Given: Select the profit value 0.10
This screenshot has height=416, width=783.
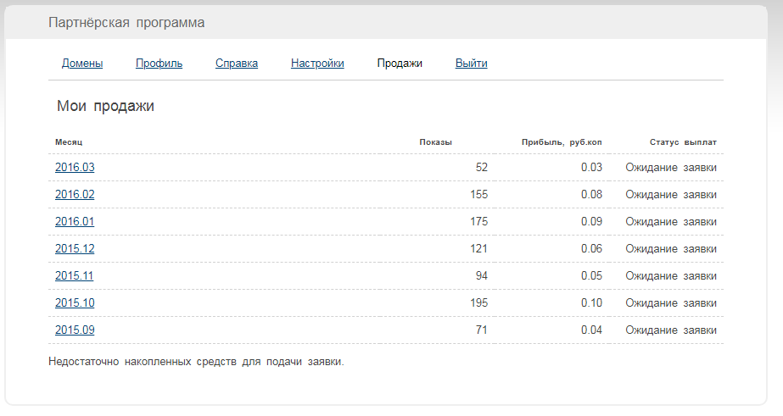Looking at the screenshot, I should (592, 302).
